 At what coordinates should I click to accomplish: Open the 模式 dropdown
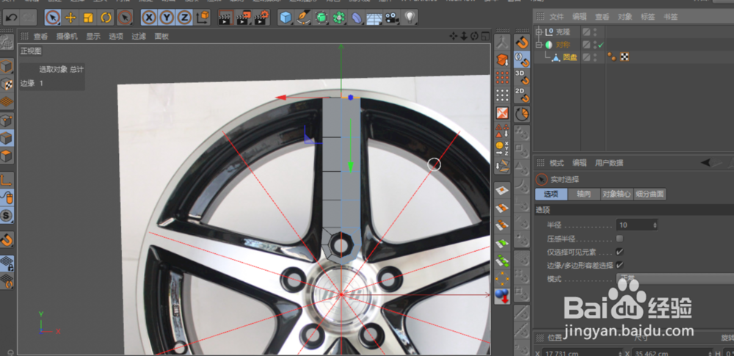[x=675, y=279]
